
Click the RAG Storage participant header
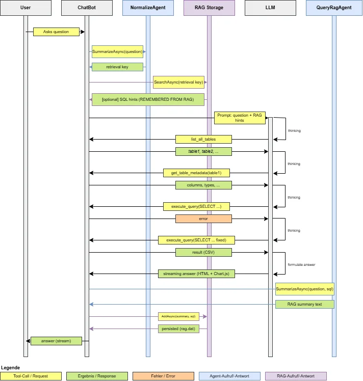coord(209,8)
